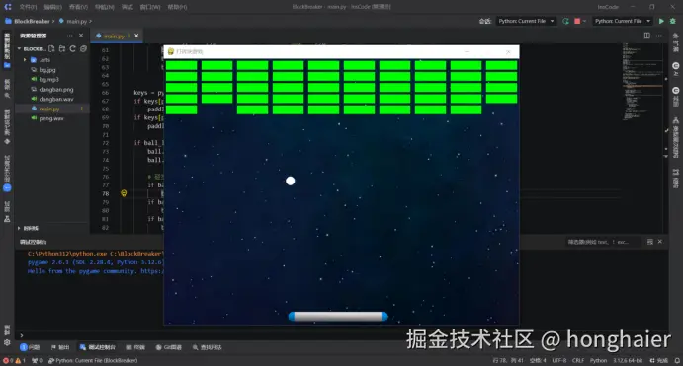The height and width of the screenshot is (366, 684).
Task: Open the (W) window menu in the menu bar
Action: click(150, 7)
